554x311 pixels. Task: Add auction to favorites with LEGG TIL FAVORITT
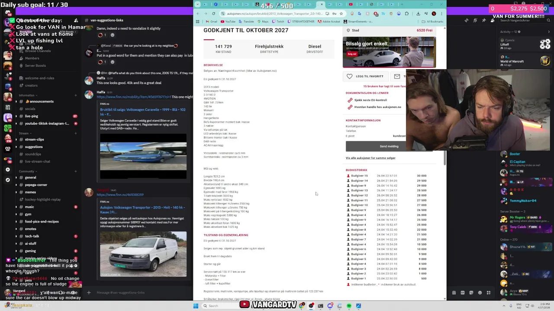click(365, 76)
